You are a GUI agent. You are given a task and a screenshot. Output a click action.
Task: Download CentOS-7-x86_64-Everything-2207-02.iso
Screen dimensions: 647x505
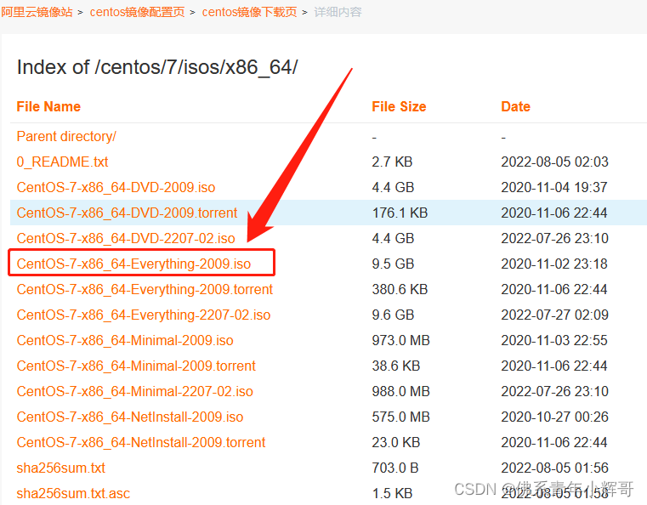coord(144,315)
